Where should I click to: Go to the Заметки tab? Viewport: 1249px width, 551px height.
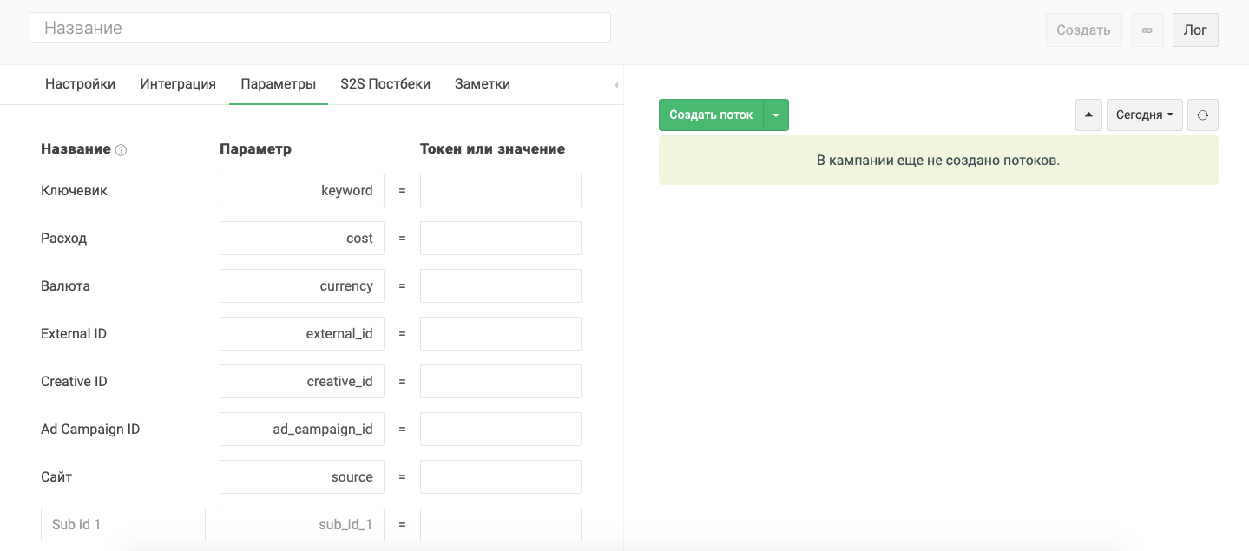[483, 84]
